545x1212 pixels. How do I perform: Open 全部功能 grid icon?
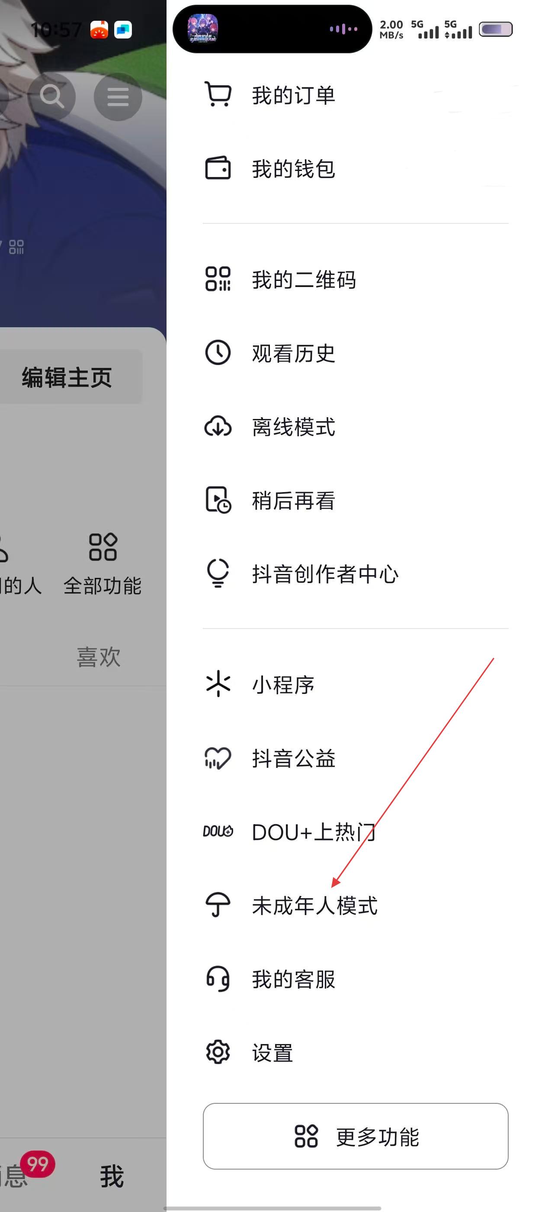103,564
